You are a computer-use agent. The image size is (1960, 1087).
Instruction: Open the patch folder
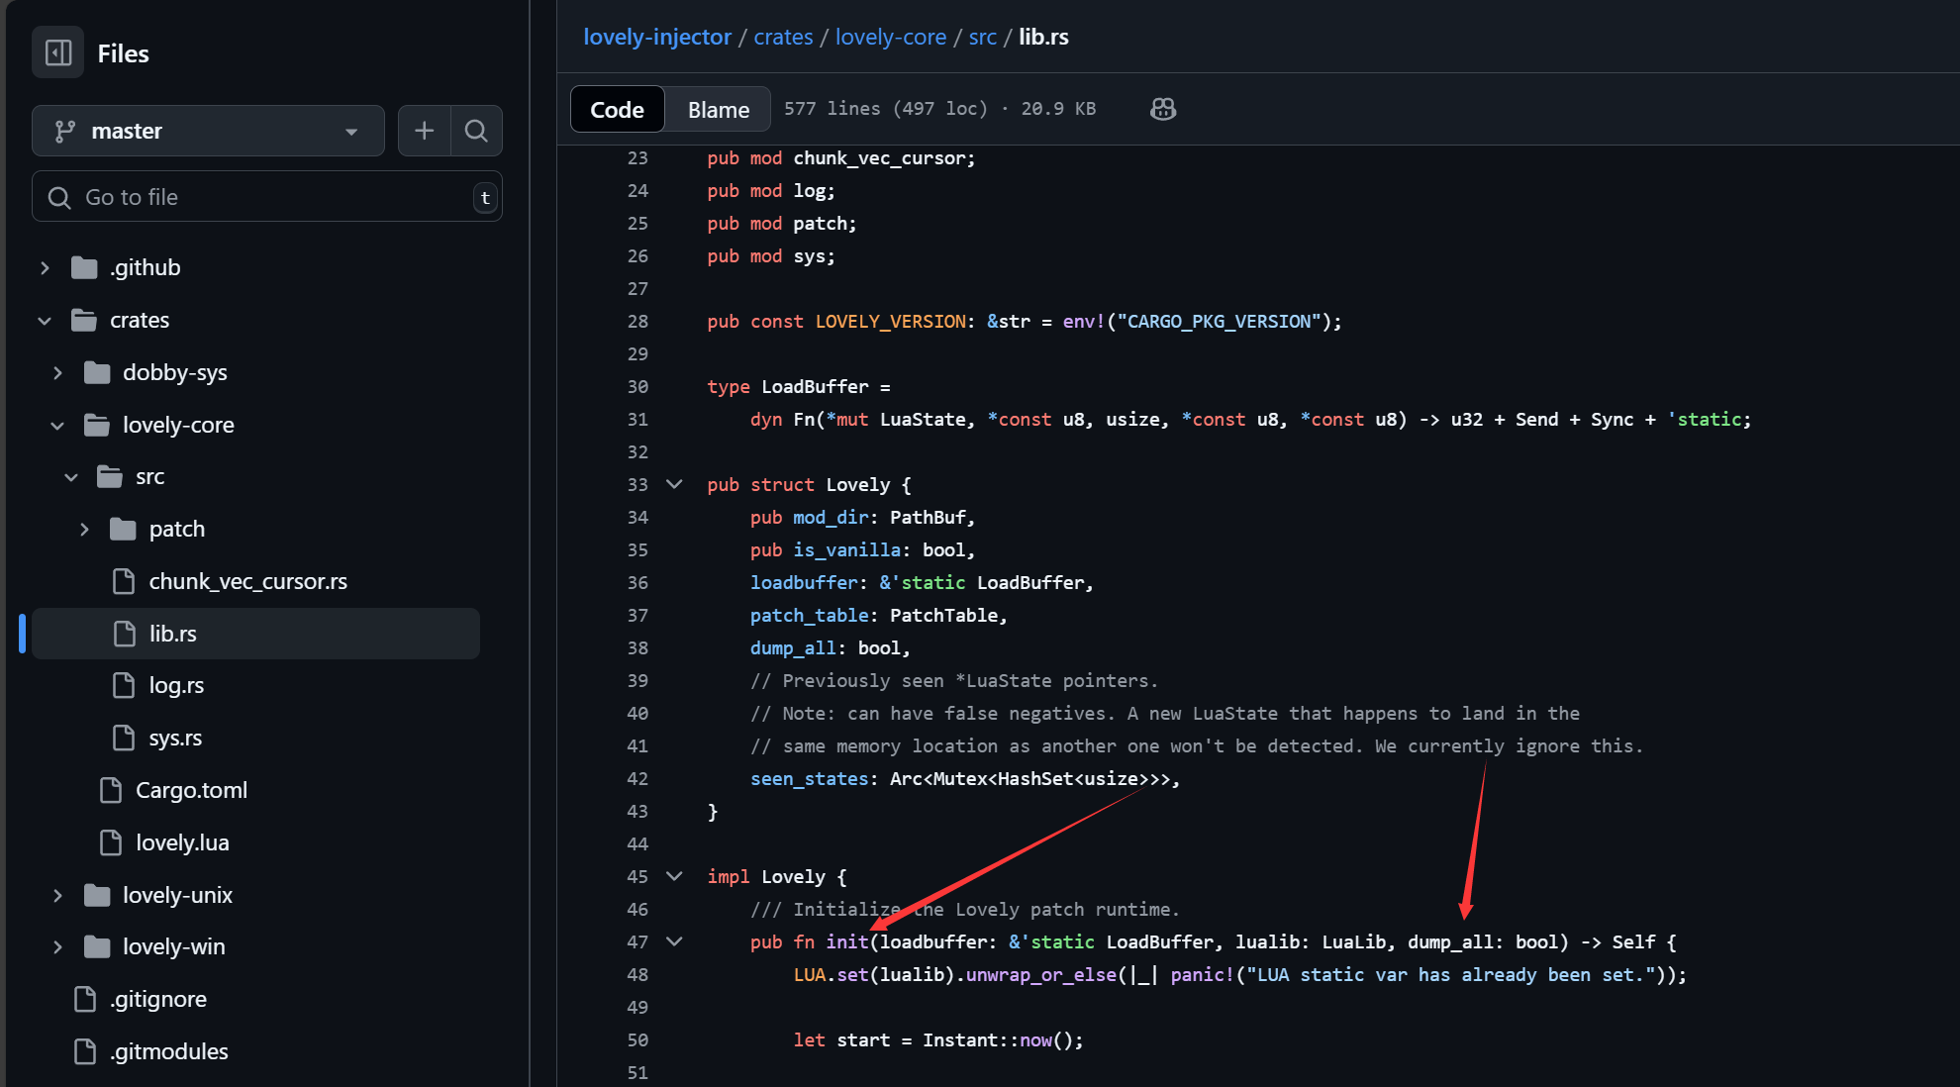[177, 530]
